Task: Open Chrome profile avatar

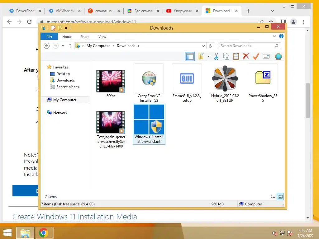Action: pos(293,22)
